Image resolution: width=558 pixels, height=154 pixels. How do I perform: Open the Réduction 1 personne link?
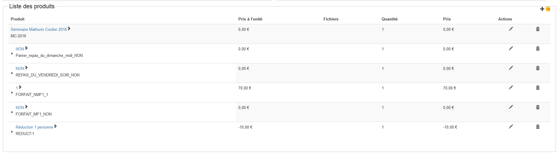34,127
